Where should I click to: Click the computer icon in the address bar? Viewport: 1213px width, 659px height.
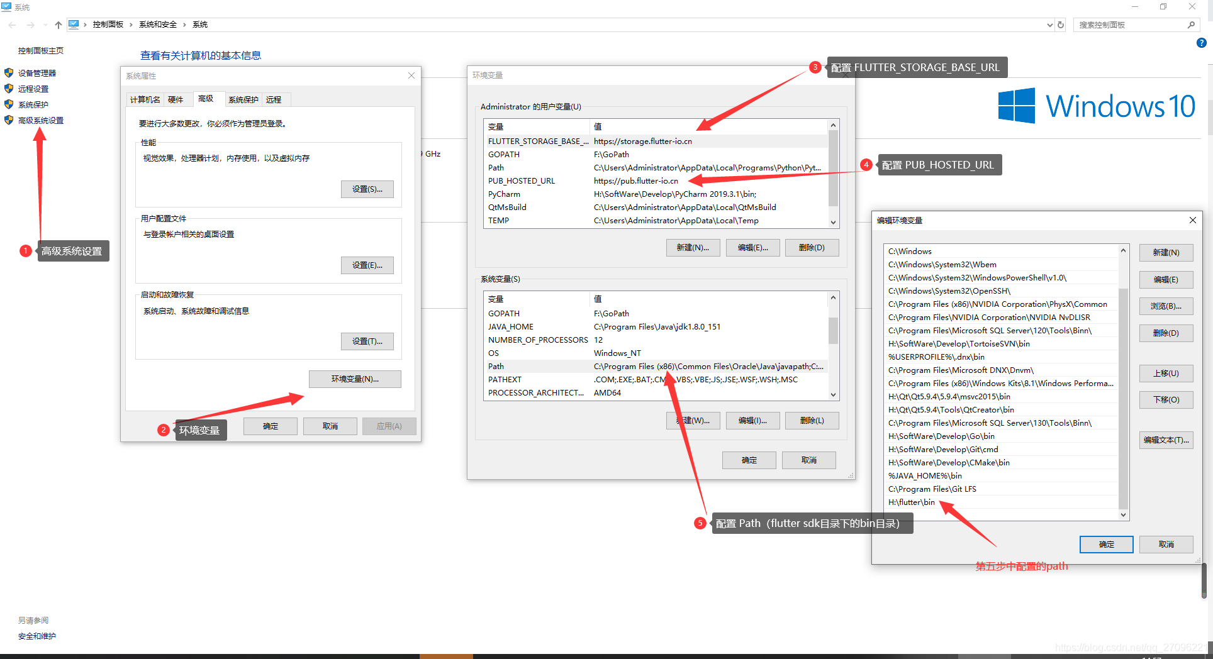pyautogui.click(x=74, y=25)
